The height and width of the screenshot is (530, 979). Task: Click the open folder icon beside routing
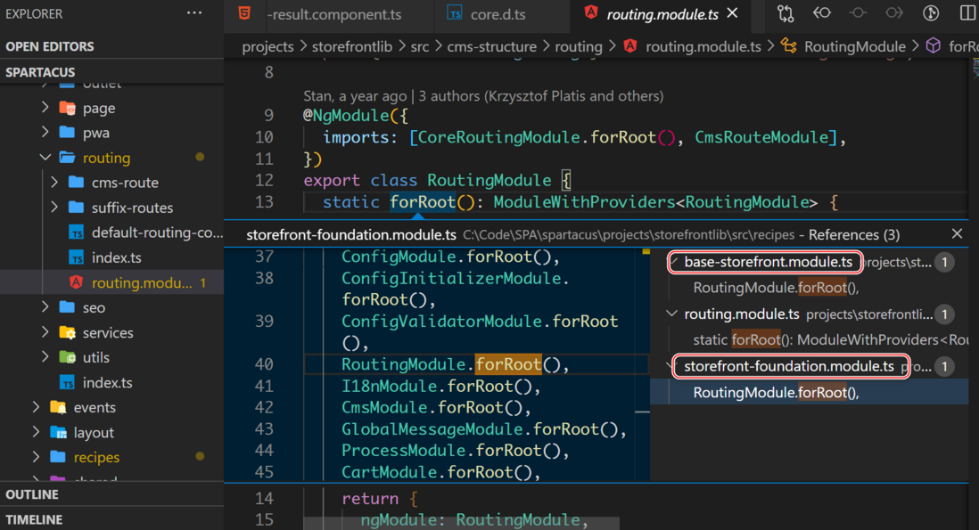tap(68, 158)
